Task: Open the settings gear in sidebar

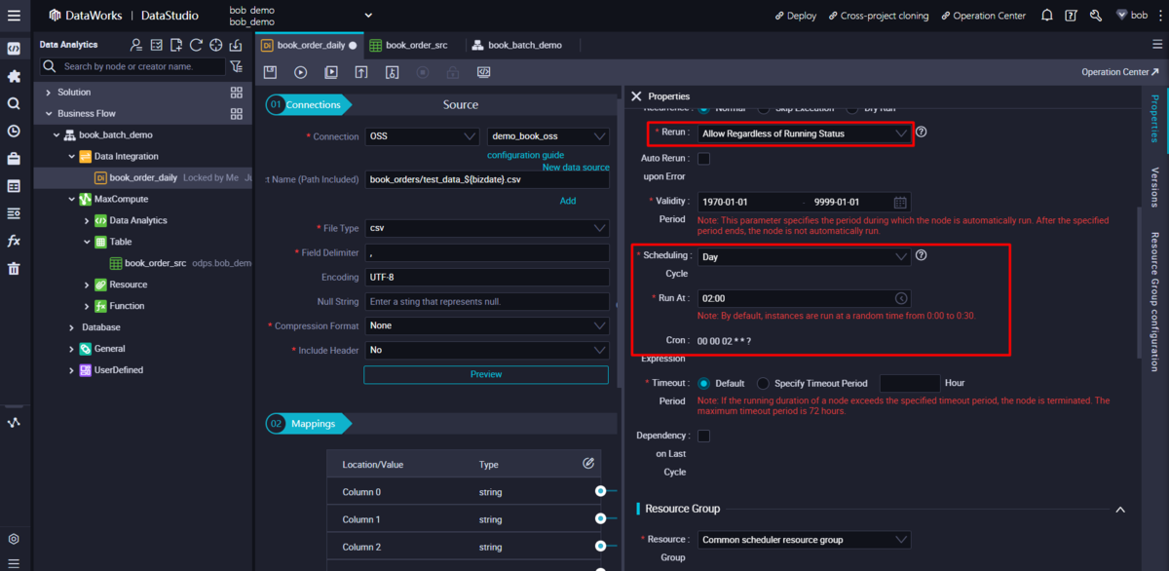Action: pyautogui.click(x=14, y=539)
